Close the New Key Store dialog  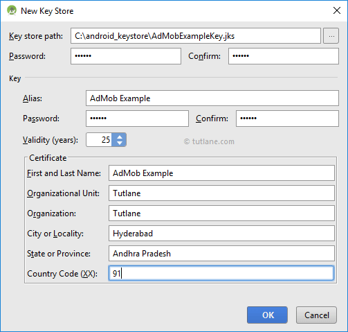pyautogui.click(x=337, y=10)
